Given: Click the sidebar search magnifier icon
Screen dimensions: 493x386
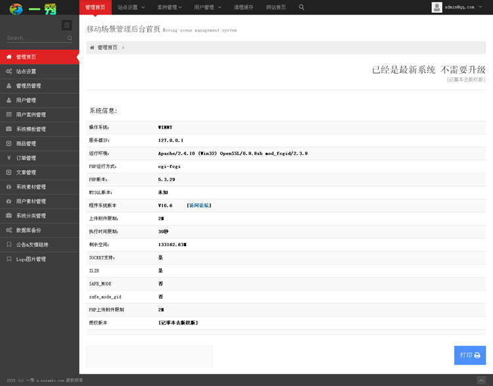Looking at the screenshot, I should 70,38.
